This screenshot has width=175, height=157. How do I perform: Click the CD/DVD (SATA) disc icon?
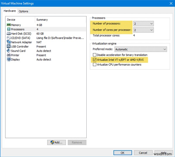(x=9, y=38)
